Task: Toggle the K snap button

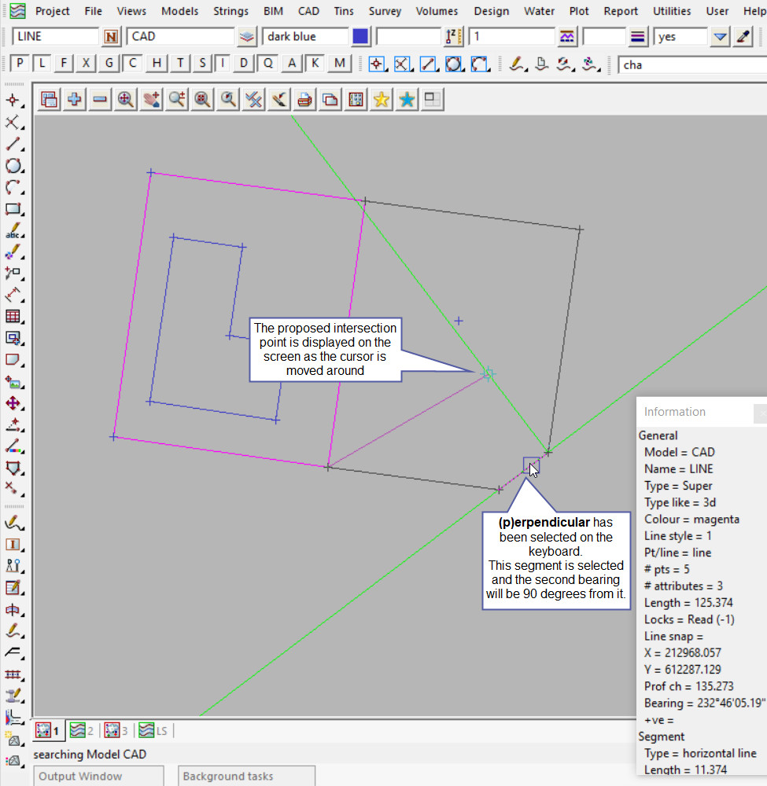Action: click(315, 64)
